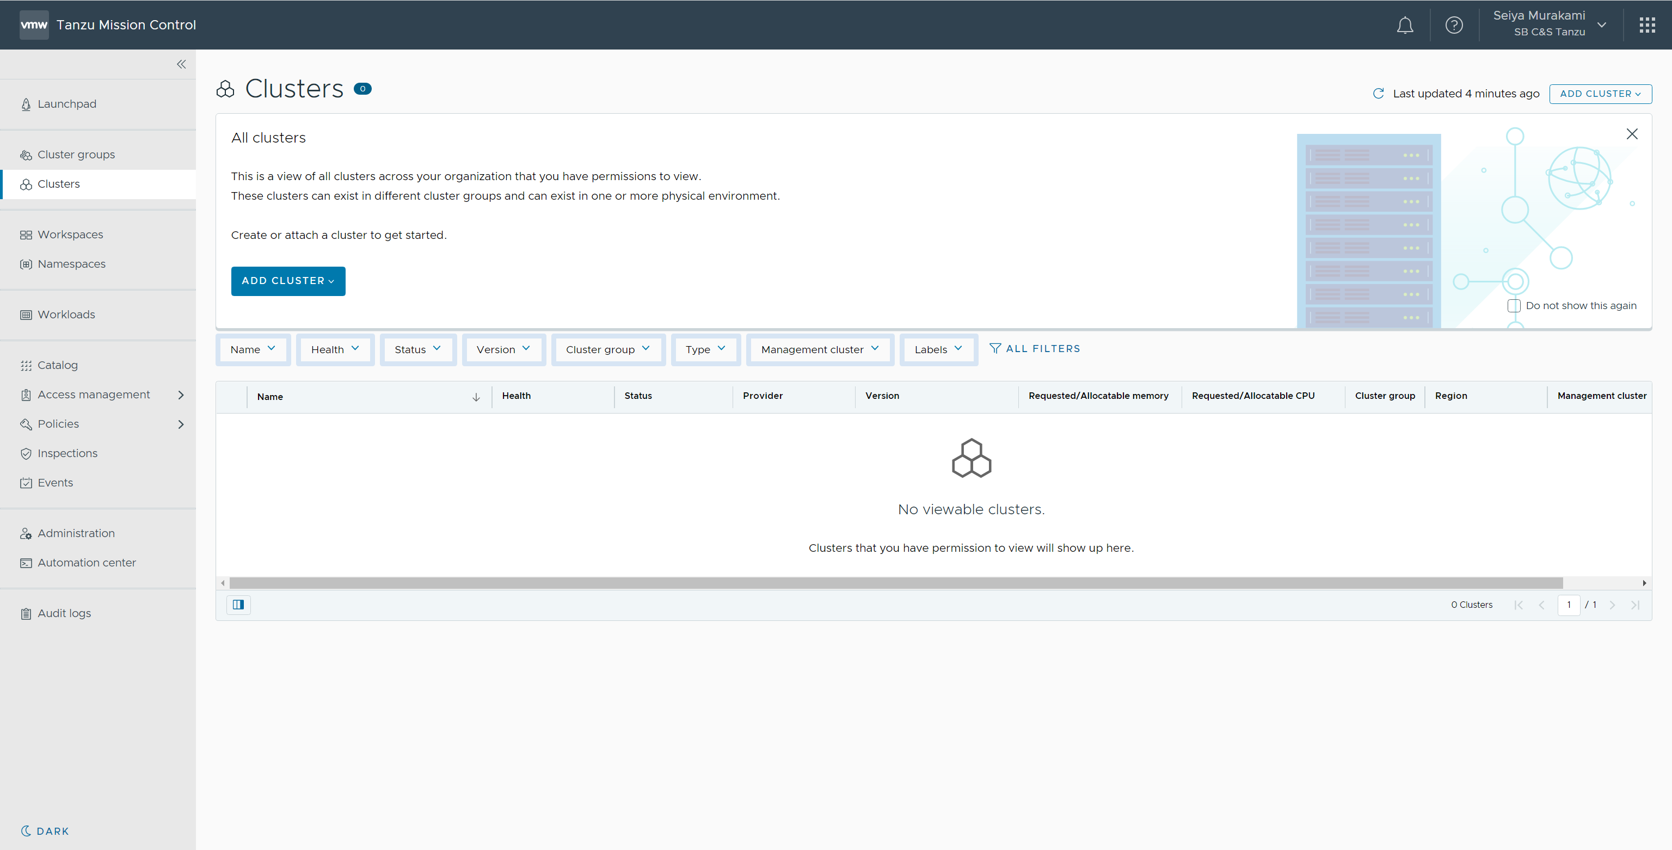Open the Workspaces sidebar item
This screenshot has height=850, width=1672.
[x=70, y=234]
